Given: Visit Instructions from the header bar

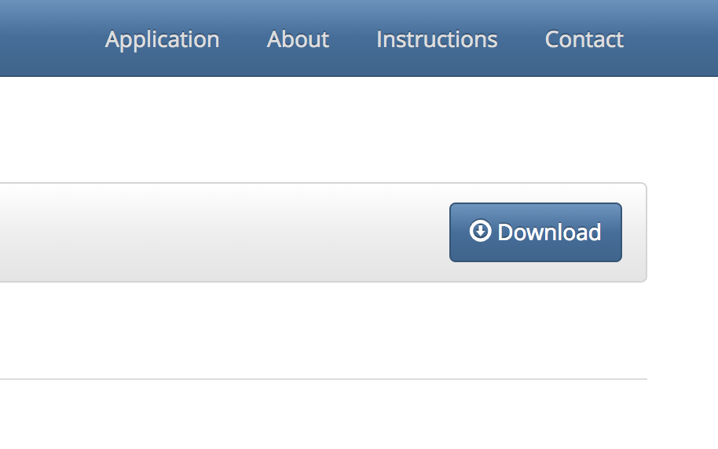Looking at the screenshot, I should point(437,39).
